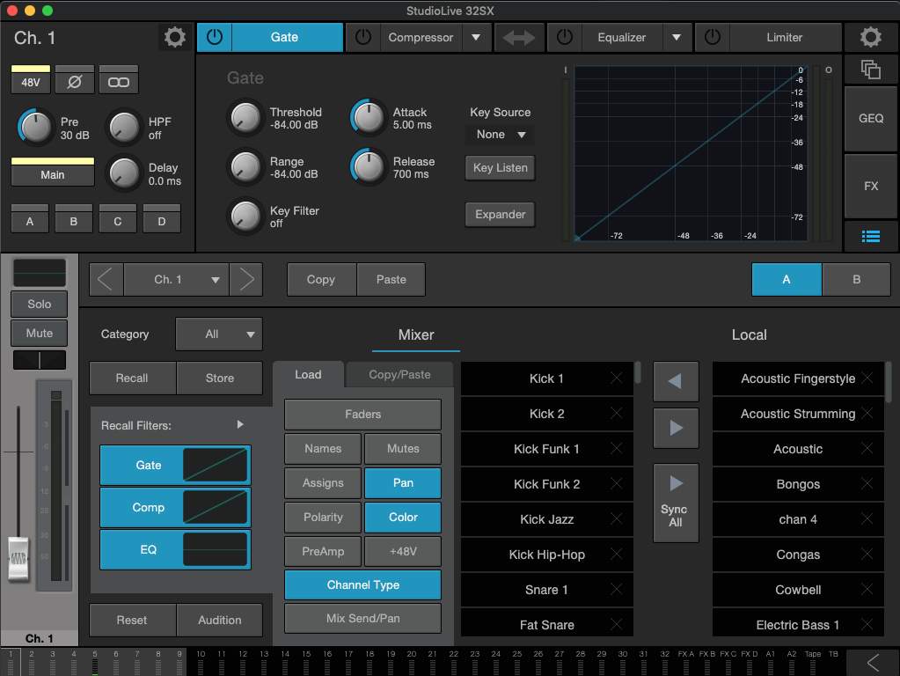
Task: Click the Audition button
Action: click(x=219, y=621)
